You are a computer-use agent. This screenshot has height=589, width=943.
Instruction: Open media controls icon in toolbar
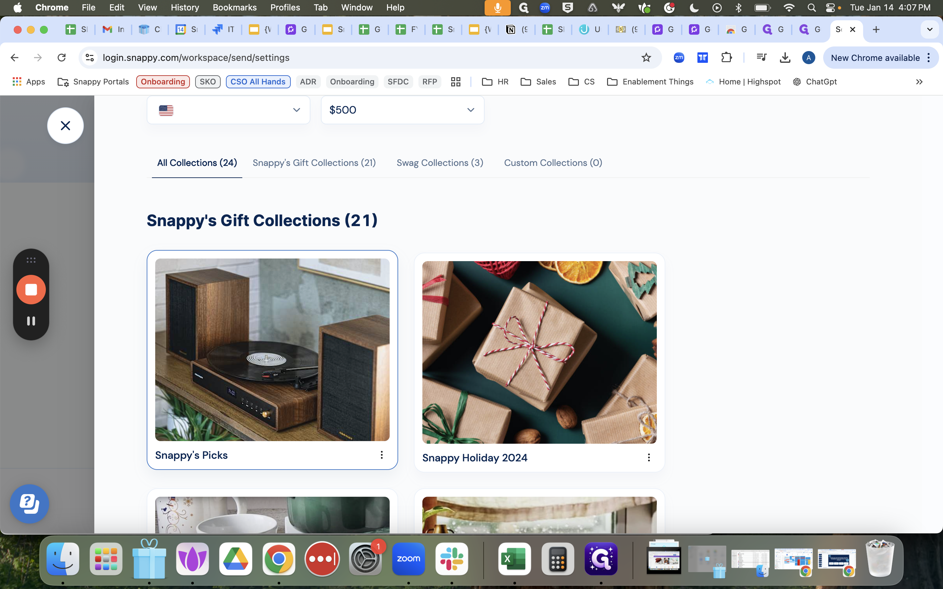(x=761, y=58)
